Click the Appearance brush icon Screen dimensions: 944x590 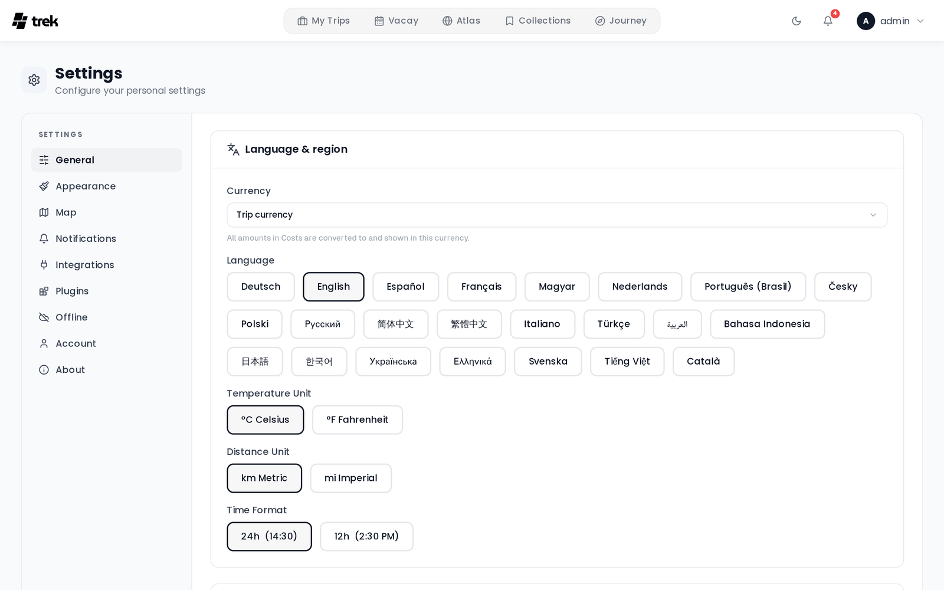(x=44, y=186)
